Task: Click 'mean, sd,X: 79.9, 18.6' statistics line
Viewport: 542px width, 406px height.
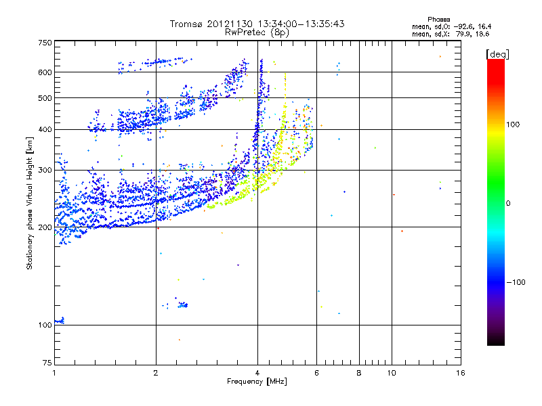Action: 451,34
